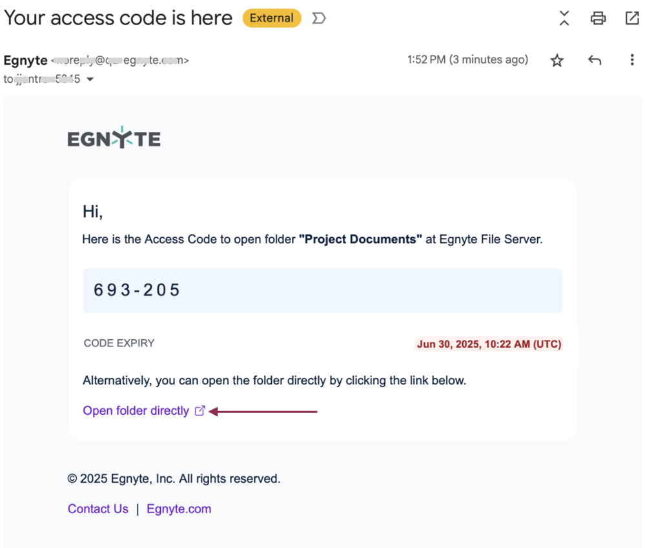Click the email subject 'Your access code is here'
Screen dimensions: 645x548
118,18
